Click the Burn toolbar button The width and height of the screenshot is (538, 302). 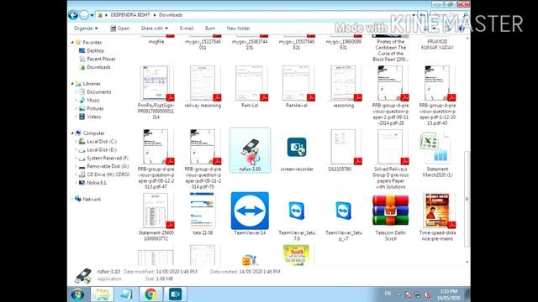(210, 29)
